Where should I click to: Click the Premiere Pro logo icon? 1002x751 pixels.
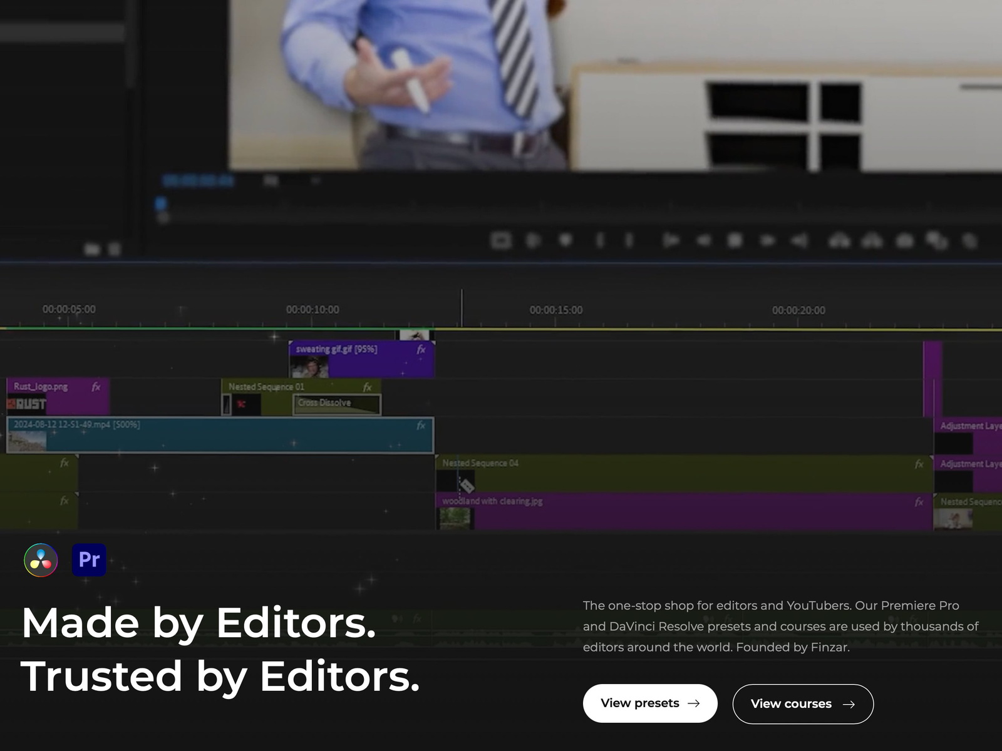89,559
